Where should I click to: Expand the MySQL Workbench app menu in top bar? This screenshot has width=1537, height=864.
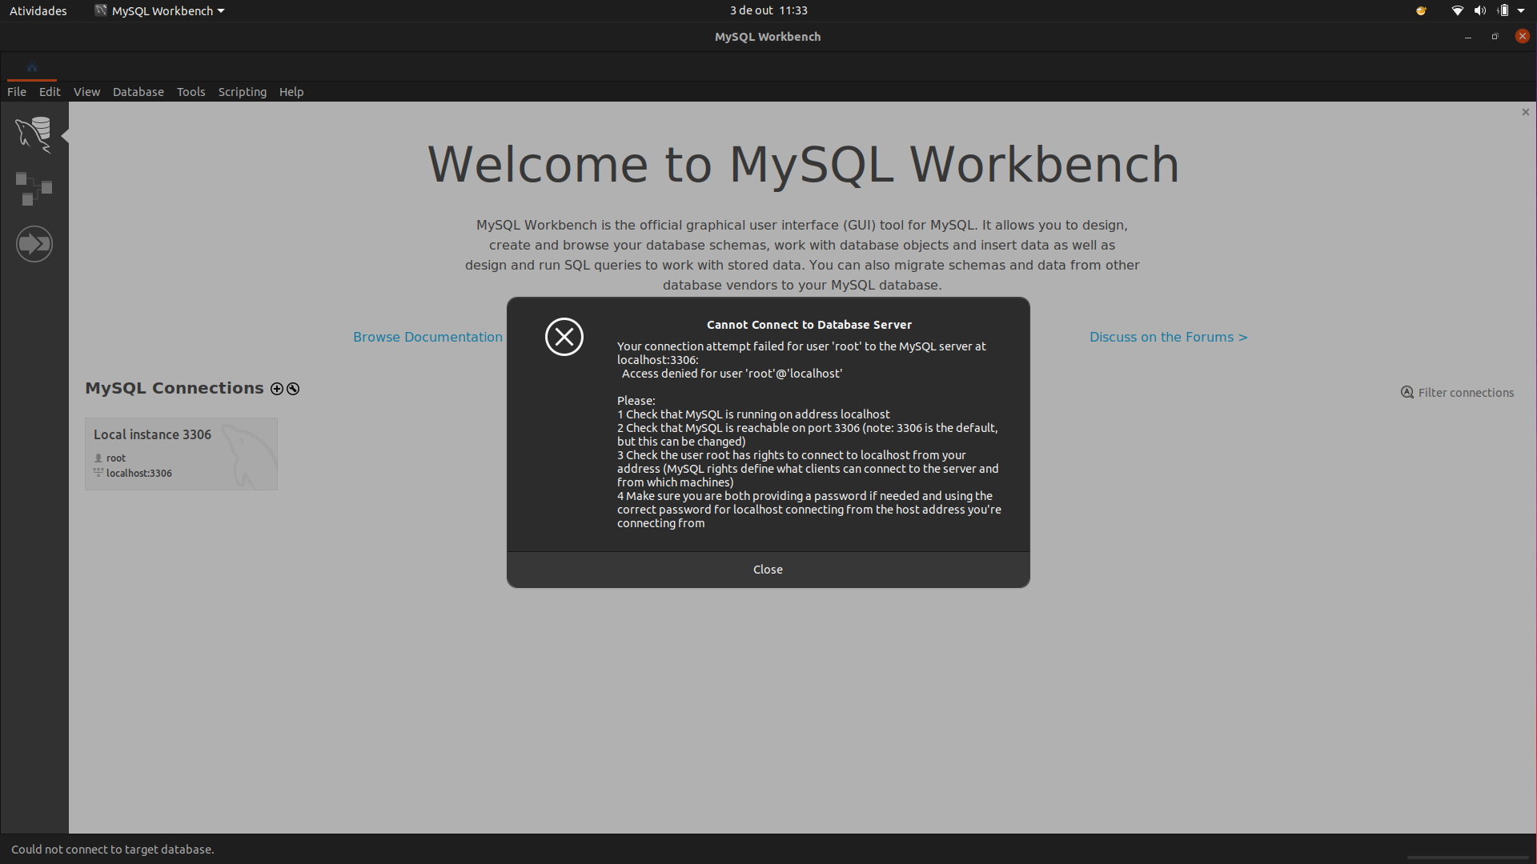point(159,10)
